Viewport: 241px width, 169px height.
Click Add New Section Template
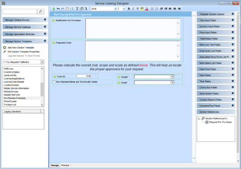21,48
